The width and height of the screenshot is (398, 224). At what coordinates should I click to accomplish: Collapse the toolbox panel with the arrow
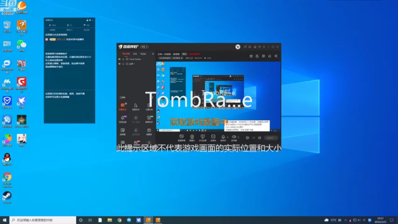(x=152, y=98)
